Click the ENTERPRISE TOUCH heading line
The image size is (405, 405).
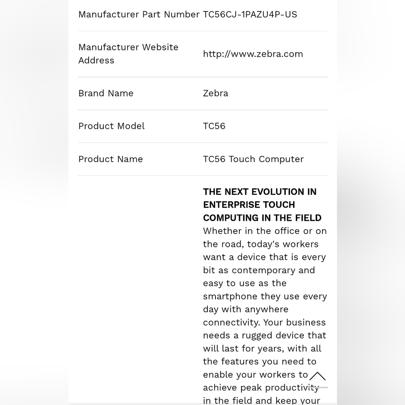249,205
